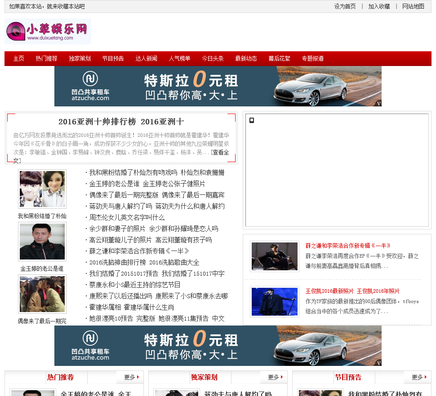Open article 蒋劲夫与唐人解约了吗
The width and height of the screenshot is (436, 396).
(x=157, y=206)
